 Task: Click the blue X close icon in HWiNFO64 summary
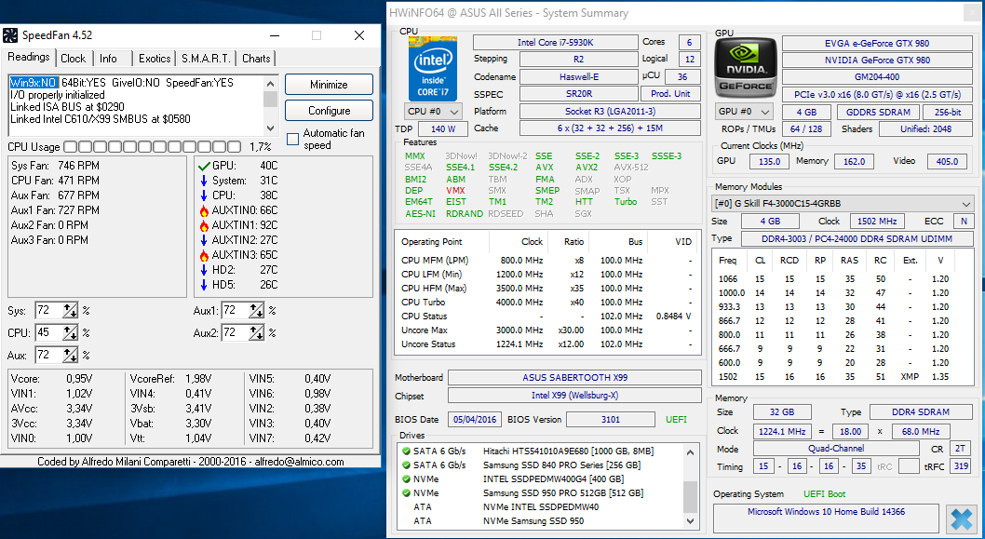961,519
